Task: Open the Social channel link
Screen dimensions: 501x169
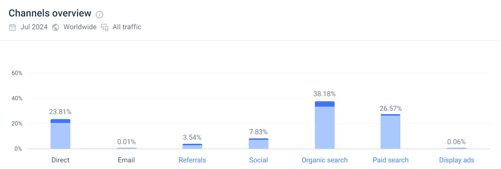Action: coord(258,160)
